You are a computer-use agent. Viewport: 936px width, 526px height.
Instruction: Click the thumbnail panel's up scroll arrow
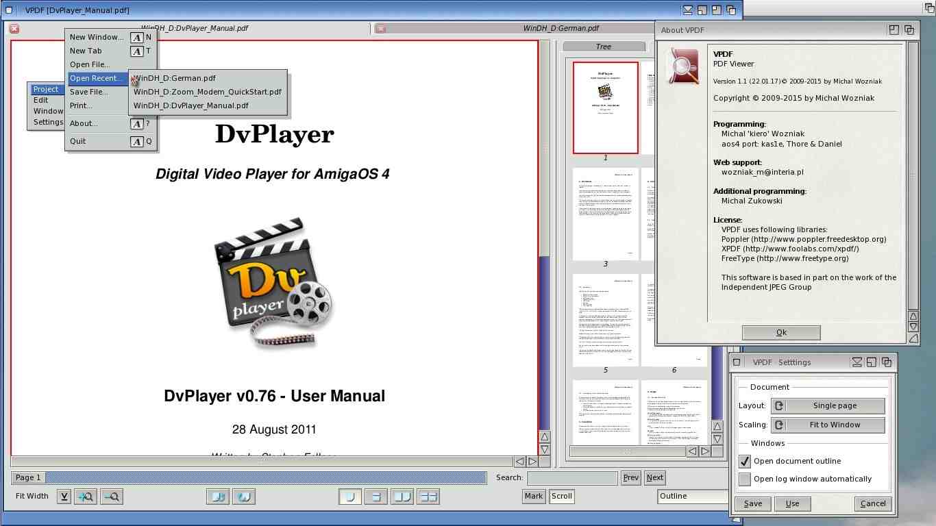[717, 427]
